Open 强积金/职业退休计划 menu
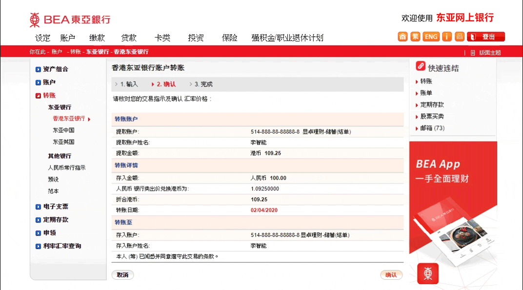523x290 pixels. [287, 38]
